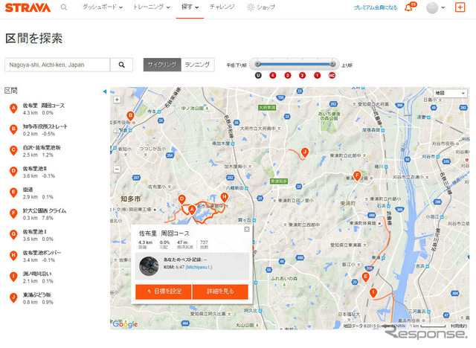Open the 地図 map type dropdown
This screenshot has height=348, width=476.
pyautogui.click(x=450, y=93)
